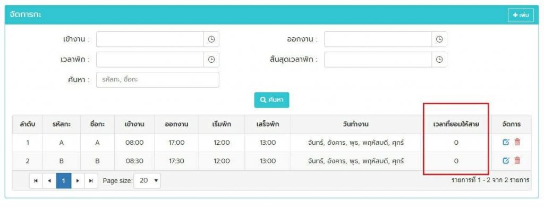Click the รหัสกะ, ชื่อกะ search box
This screenshot has height=207, width=544.
click(x=157, y=79)
